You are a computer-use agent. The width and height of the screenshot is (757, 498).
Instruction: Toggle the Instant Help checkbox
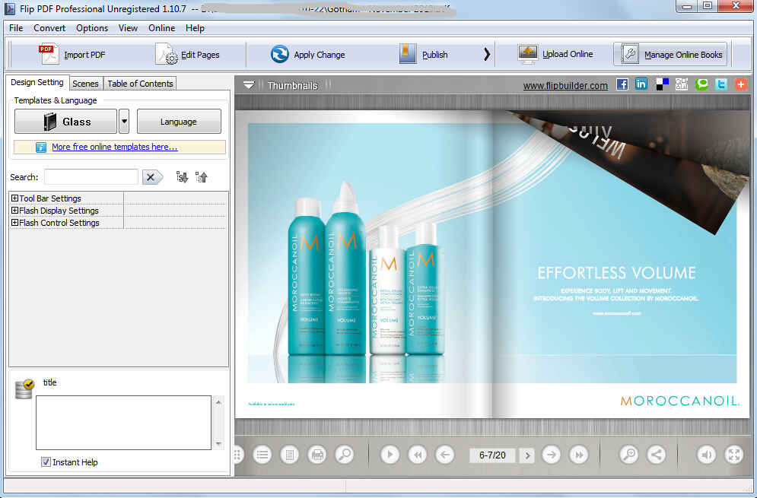46,462
